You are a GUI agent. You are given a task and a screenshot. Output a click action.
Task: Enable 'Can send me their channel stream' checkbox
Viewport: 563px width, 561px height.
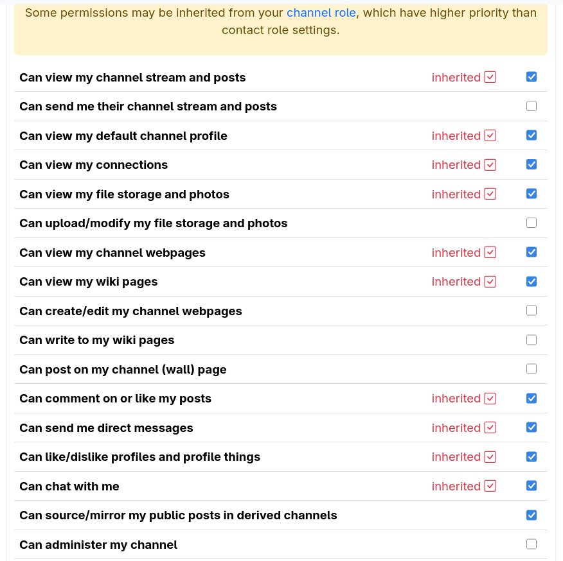click(x=532, y=106)
